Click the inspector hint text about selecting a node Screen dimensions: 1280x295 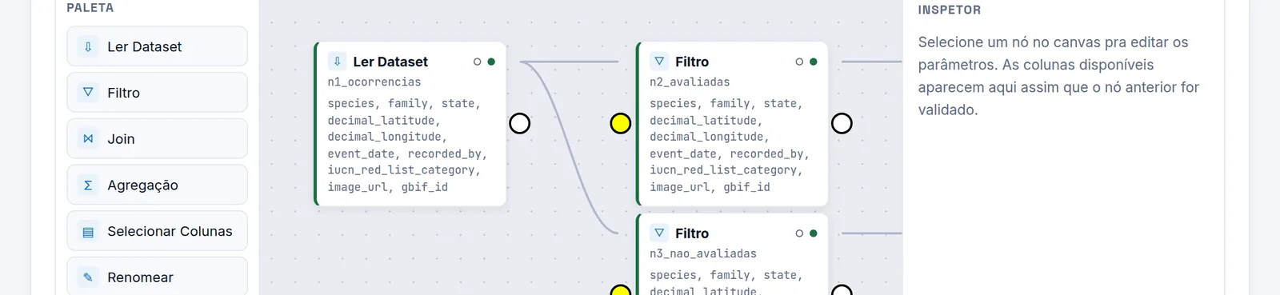[x=1058, y=76]
